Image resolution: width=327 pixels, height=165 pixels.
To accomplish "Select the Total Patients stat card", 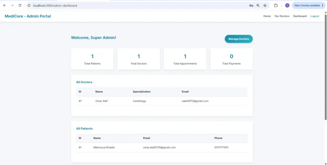I will pos(92,59).
